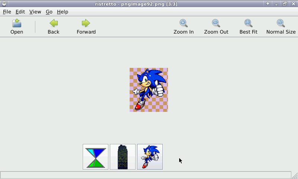Open the Edit menu

point(20,12)
